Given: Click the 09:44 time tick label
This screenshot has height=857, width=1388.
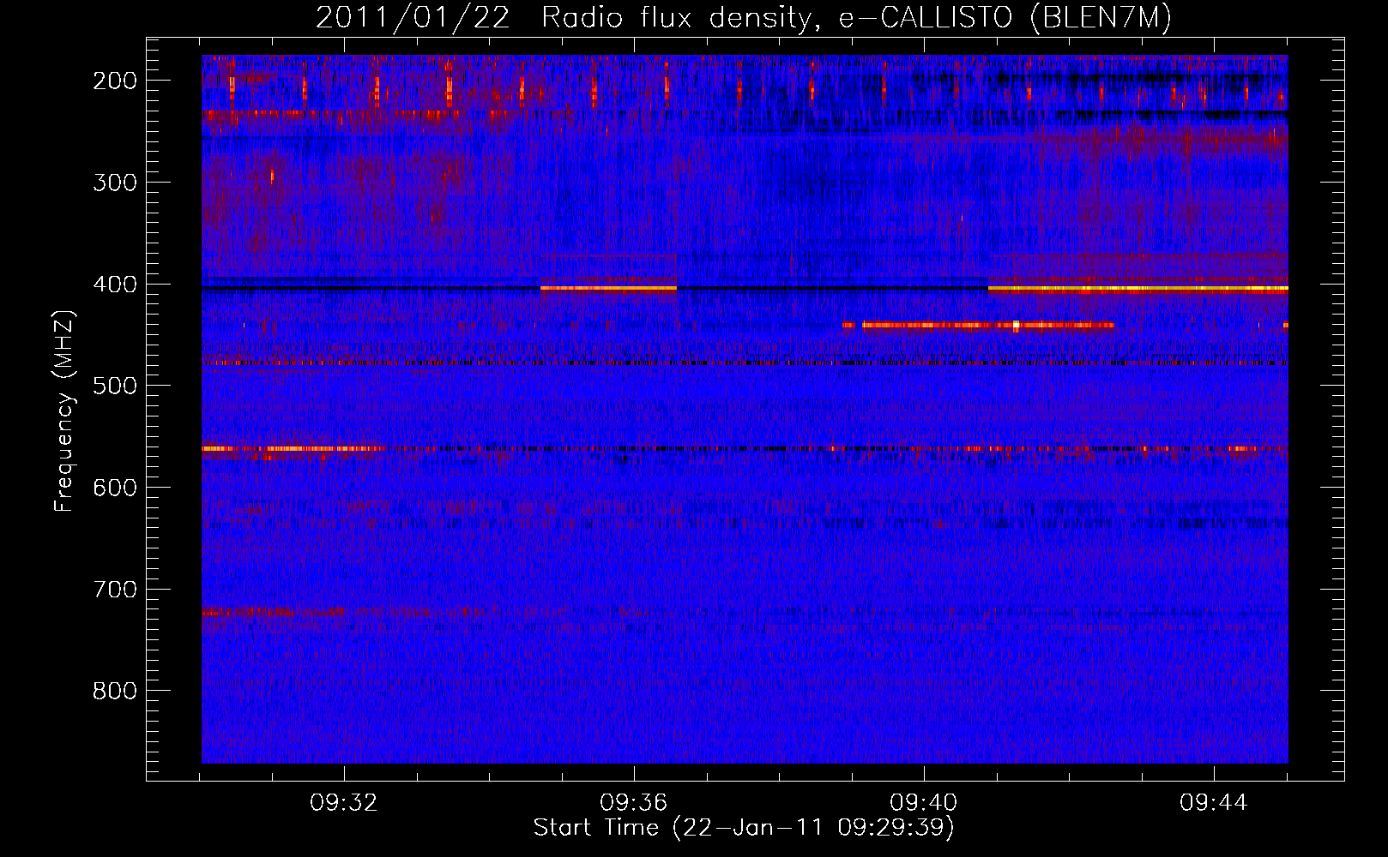Looking at the screenshot, I should tap(1214, 803).
